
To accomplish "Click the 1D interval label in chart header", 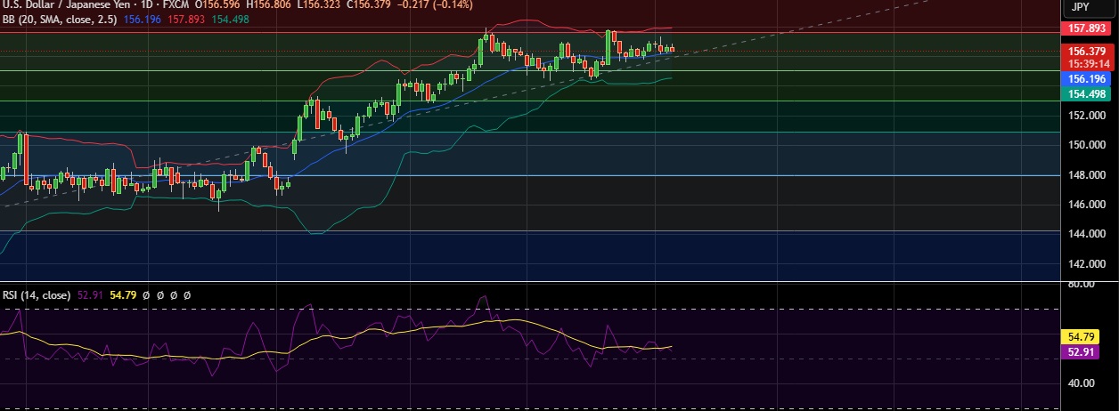I will 143,4.
